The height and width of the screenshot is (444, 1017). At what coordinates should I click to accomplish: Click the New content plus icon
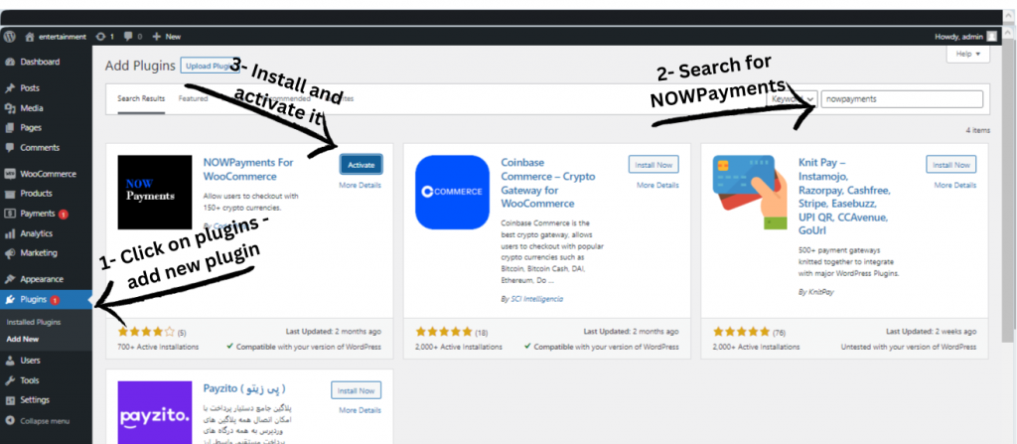pos(156,37)
